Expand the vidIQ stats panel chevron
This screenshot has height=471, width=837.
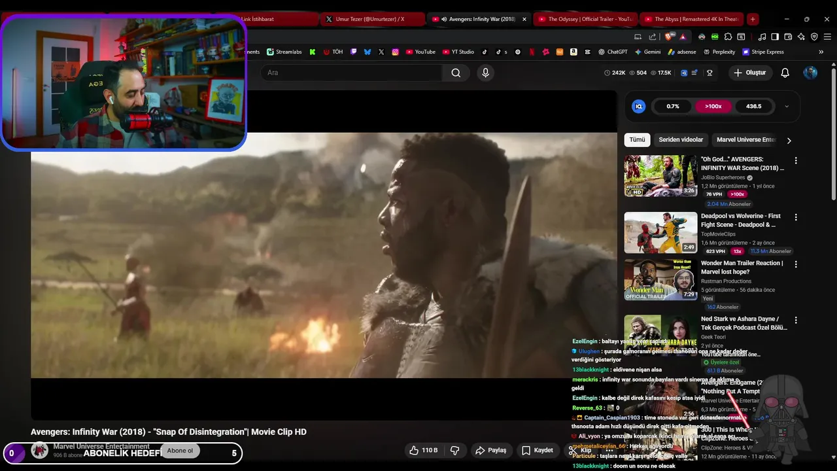tap(787, 106)
